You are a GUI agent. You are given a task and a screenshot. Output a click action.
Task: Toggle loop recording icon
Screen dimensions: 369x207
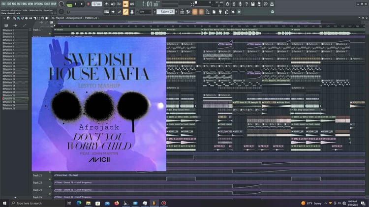pos(132,4)
